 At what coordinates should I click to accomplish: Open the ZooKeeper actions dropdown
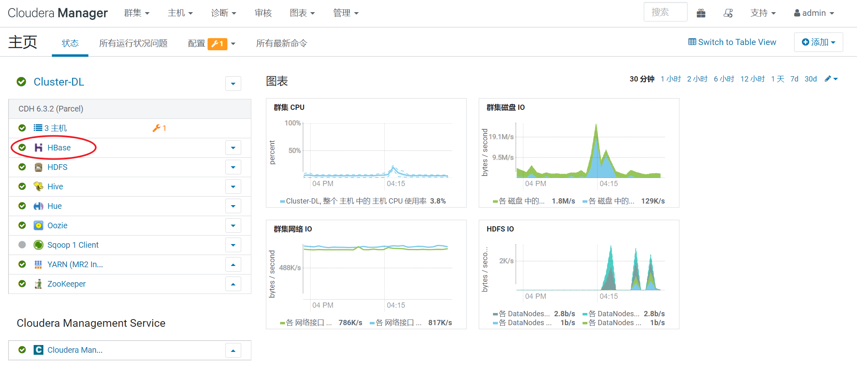pos(233,284)
